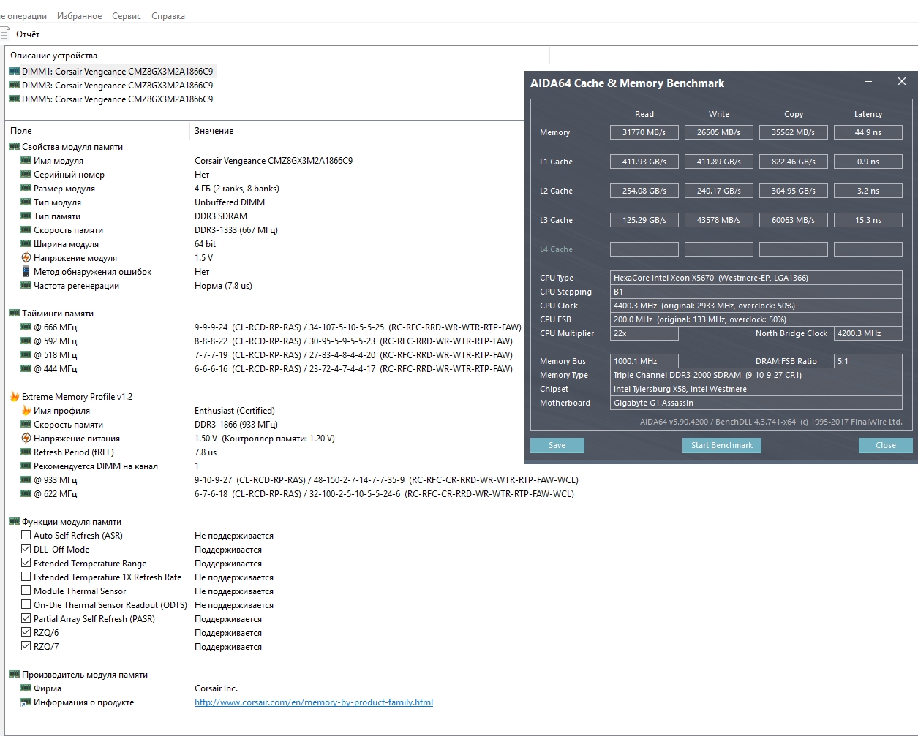Screen dimensions: 918x736
Task: Click the Отчёт report page icon
Action: pyautogui.click(x=4, y=34)
